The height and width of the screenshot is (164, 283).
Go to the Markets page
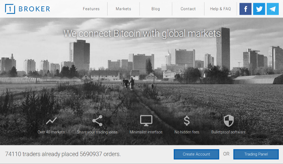(x=123, y=9)
